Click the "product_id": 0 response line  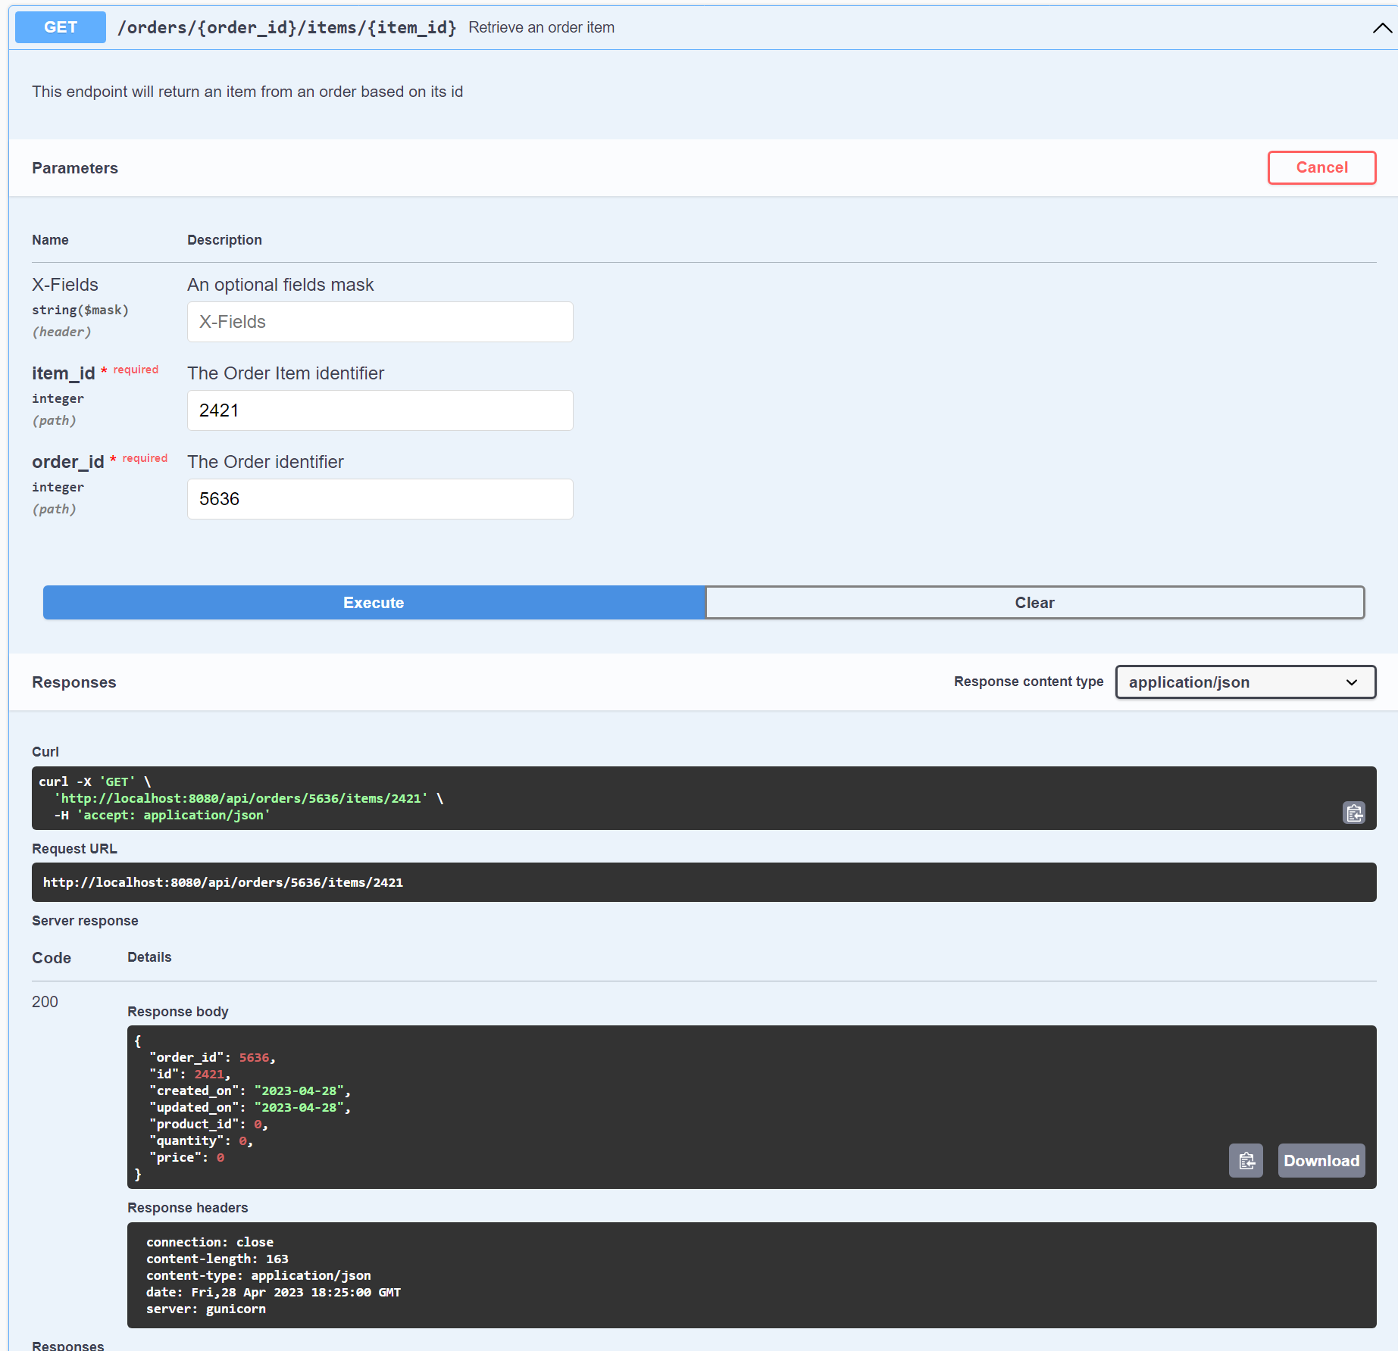208,1124
